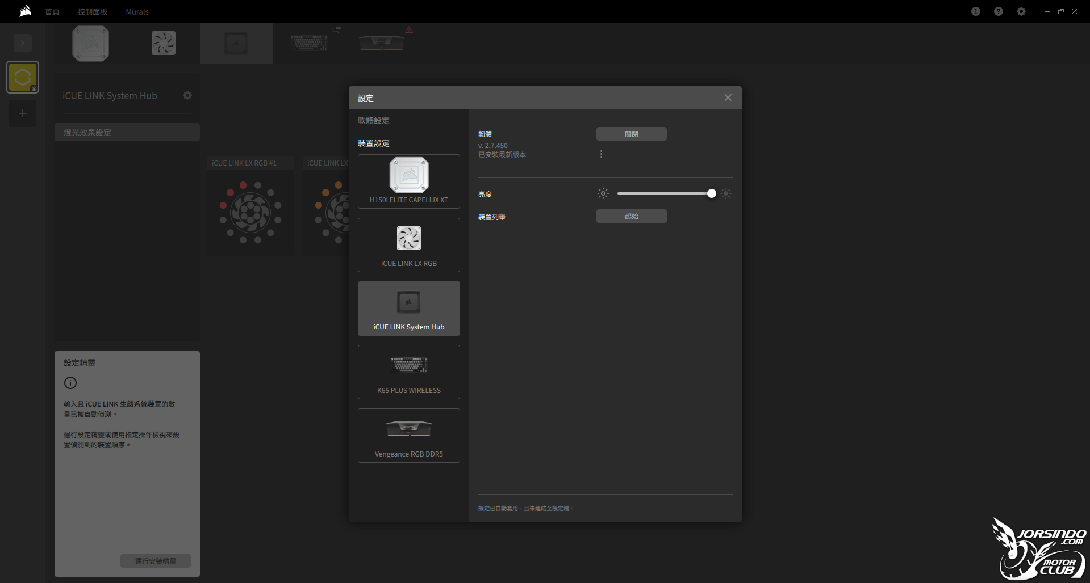Screen dimensions: 1090x583
Task: Adjust the 亮度 brightness slider handle
Action: pos(712,193)
